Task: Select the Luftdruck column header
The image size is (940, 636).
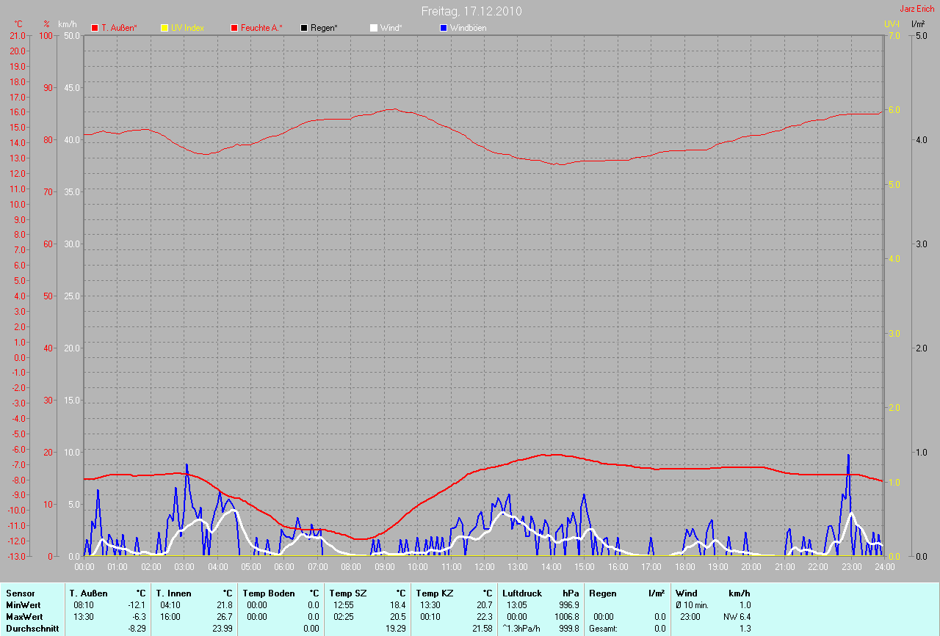Action: (x=522, y=593)
